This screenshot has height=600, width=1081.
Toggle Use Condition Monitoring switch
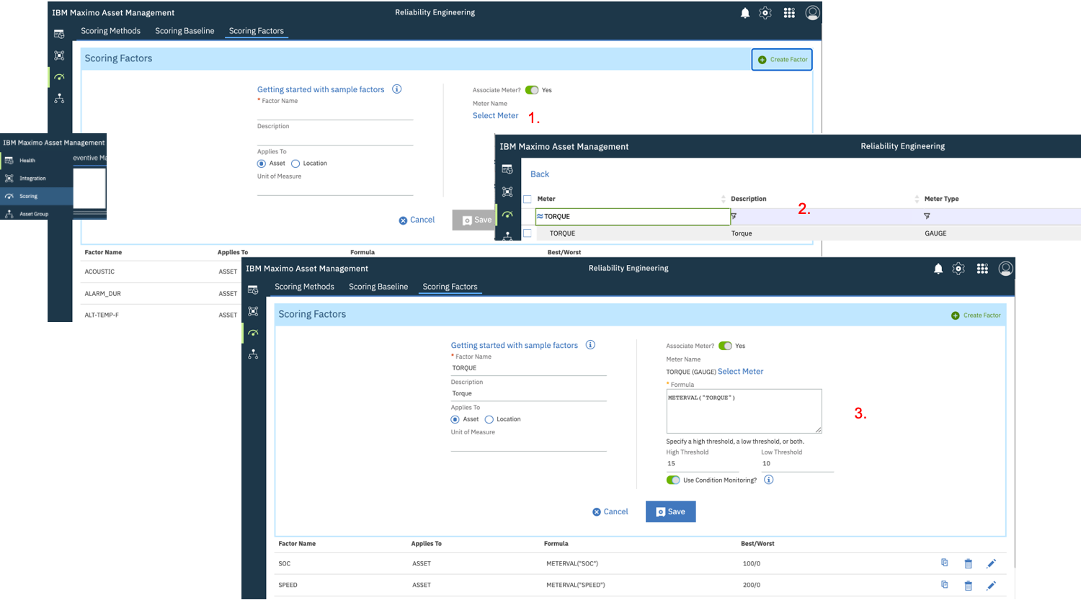pos(673,480)
